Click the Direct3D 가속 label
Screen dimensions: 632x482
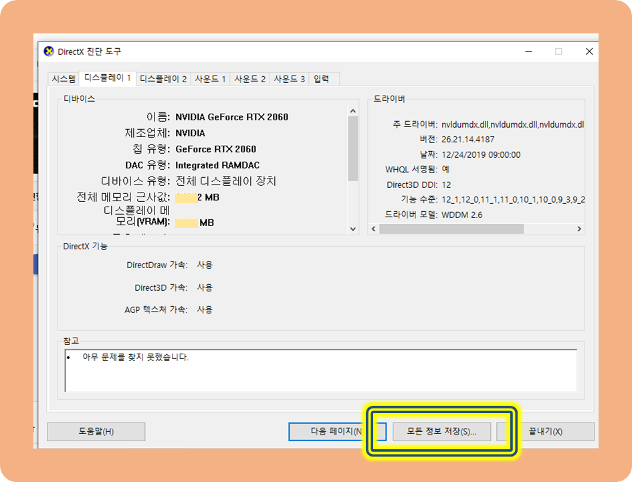click(161, 287)
